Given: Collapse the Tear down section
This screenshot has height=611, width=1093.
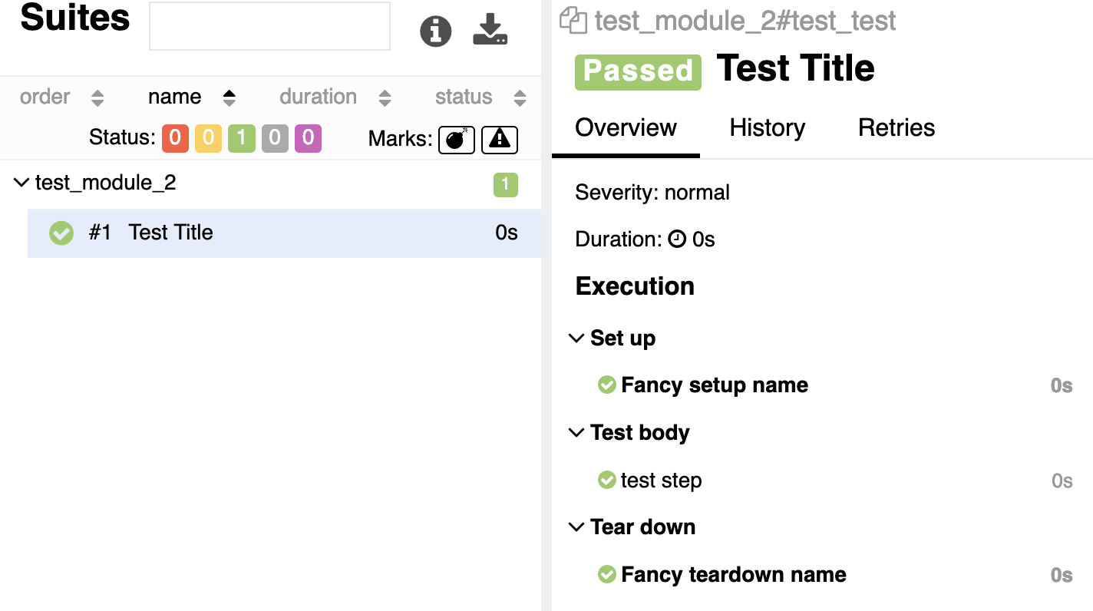Looking at the screenshot, I should click(x=576, y=527).
